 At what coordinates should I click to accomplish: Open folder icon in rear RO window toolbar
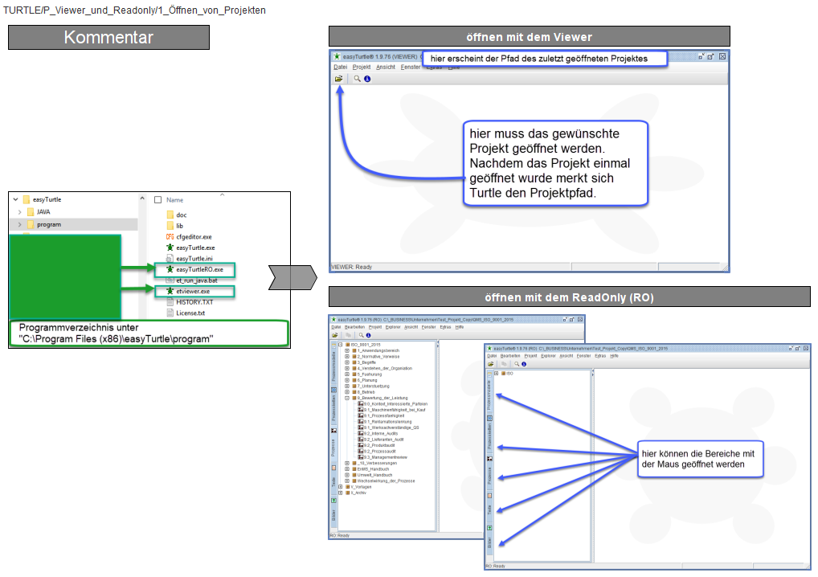pyautogui.click(x=335, y=335)
